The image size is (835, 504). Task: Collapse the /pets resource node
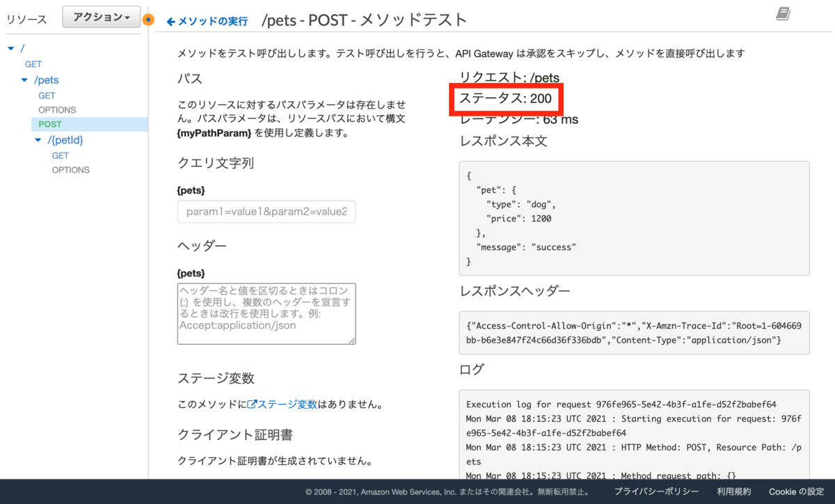[24, 80]
